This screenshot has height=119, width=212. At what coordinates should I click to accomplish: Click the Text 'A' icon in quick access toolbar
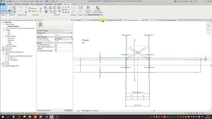click(x=37, y=1)
